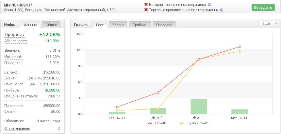281x134 pixels.
Task: Click the Отслеживание link
Action: click(x=17, y=128)
